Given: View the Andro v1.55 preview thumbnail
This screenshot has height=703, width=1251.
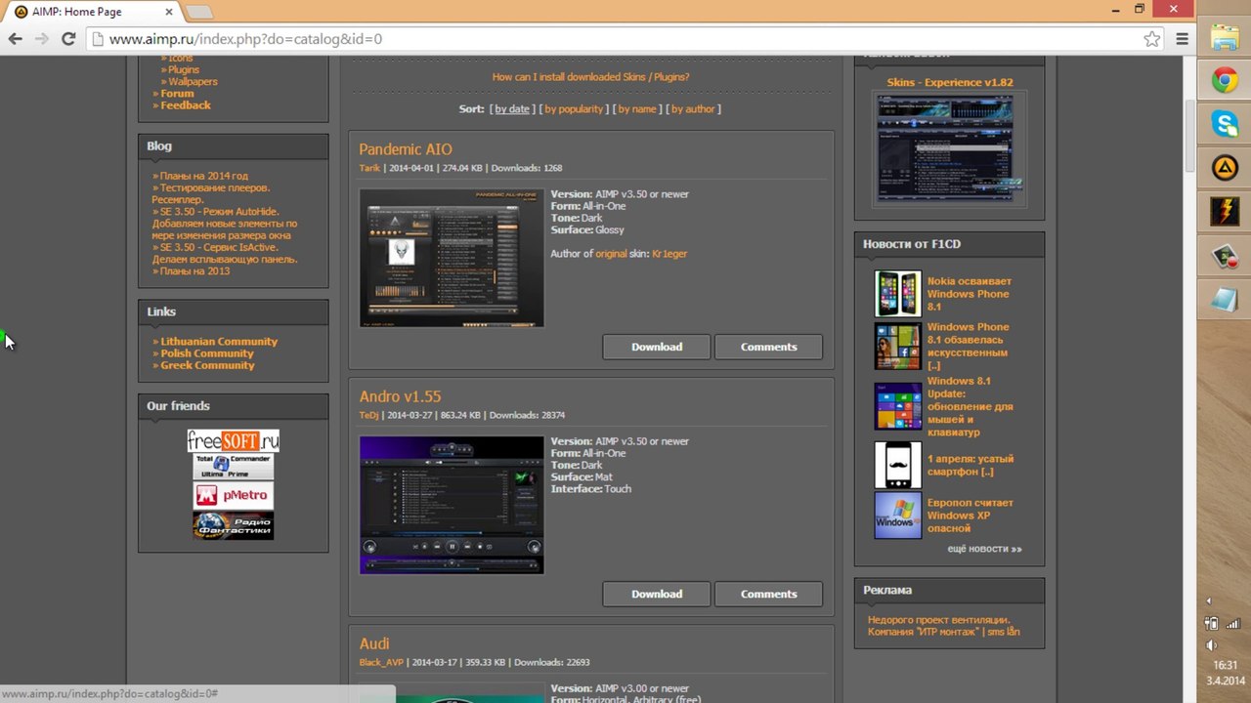Looking at the screenshot, I should (x=452, y=505).
